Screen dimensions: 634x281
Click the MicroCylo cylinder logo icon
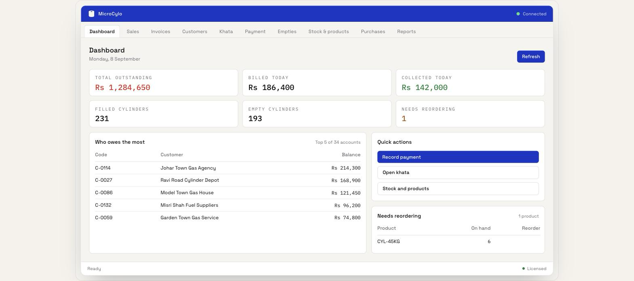[91, 14]
